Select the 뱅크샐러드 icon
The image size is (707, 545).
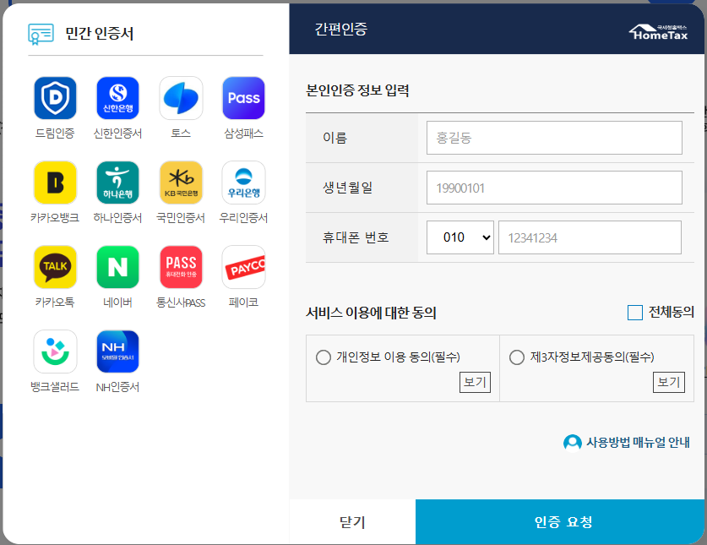(x=55, y=352)
